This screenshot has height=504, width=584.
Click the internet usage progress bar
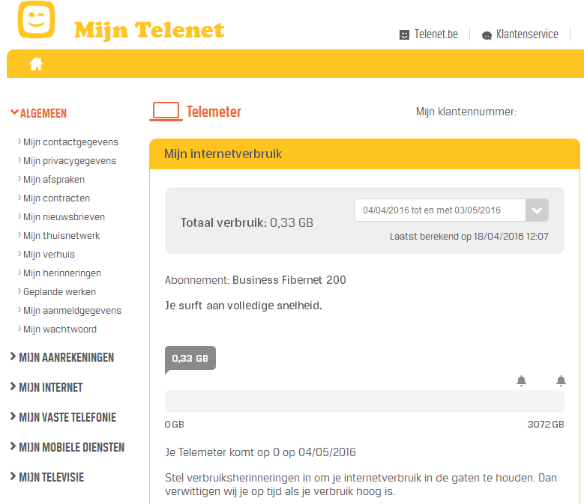click(364, 401)
